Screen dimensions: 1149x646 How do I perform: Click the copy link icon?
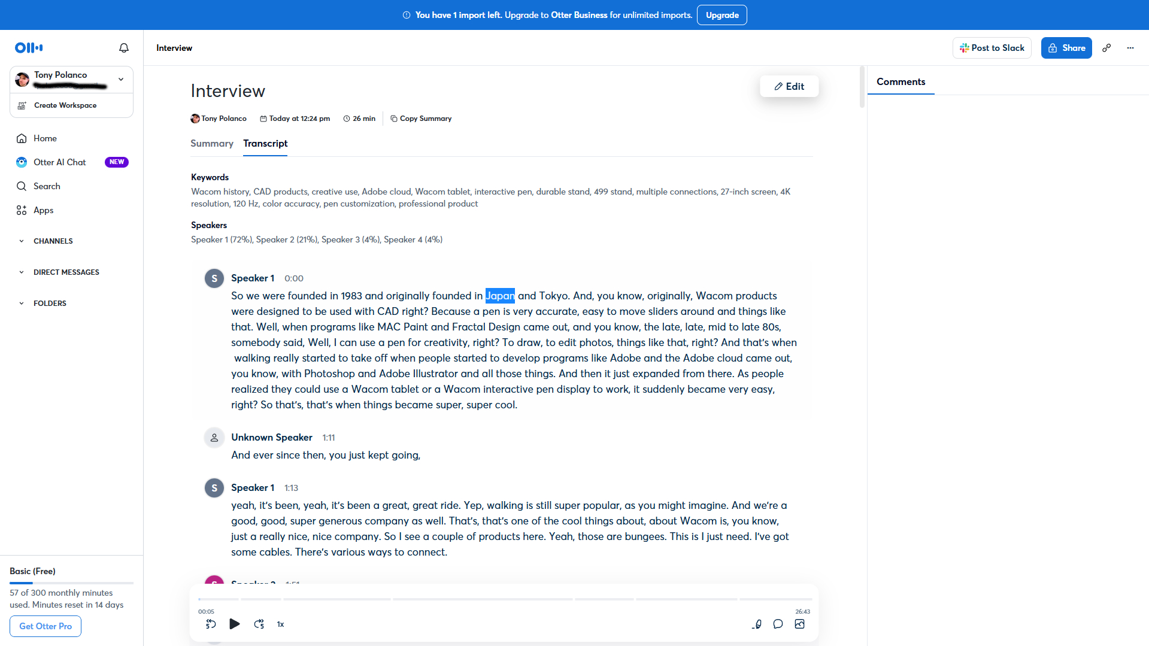tap(1106, 48)
